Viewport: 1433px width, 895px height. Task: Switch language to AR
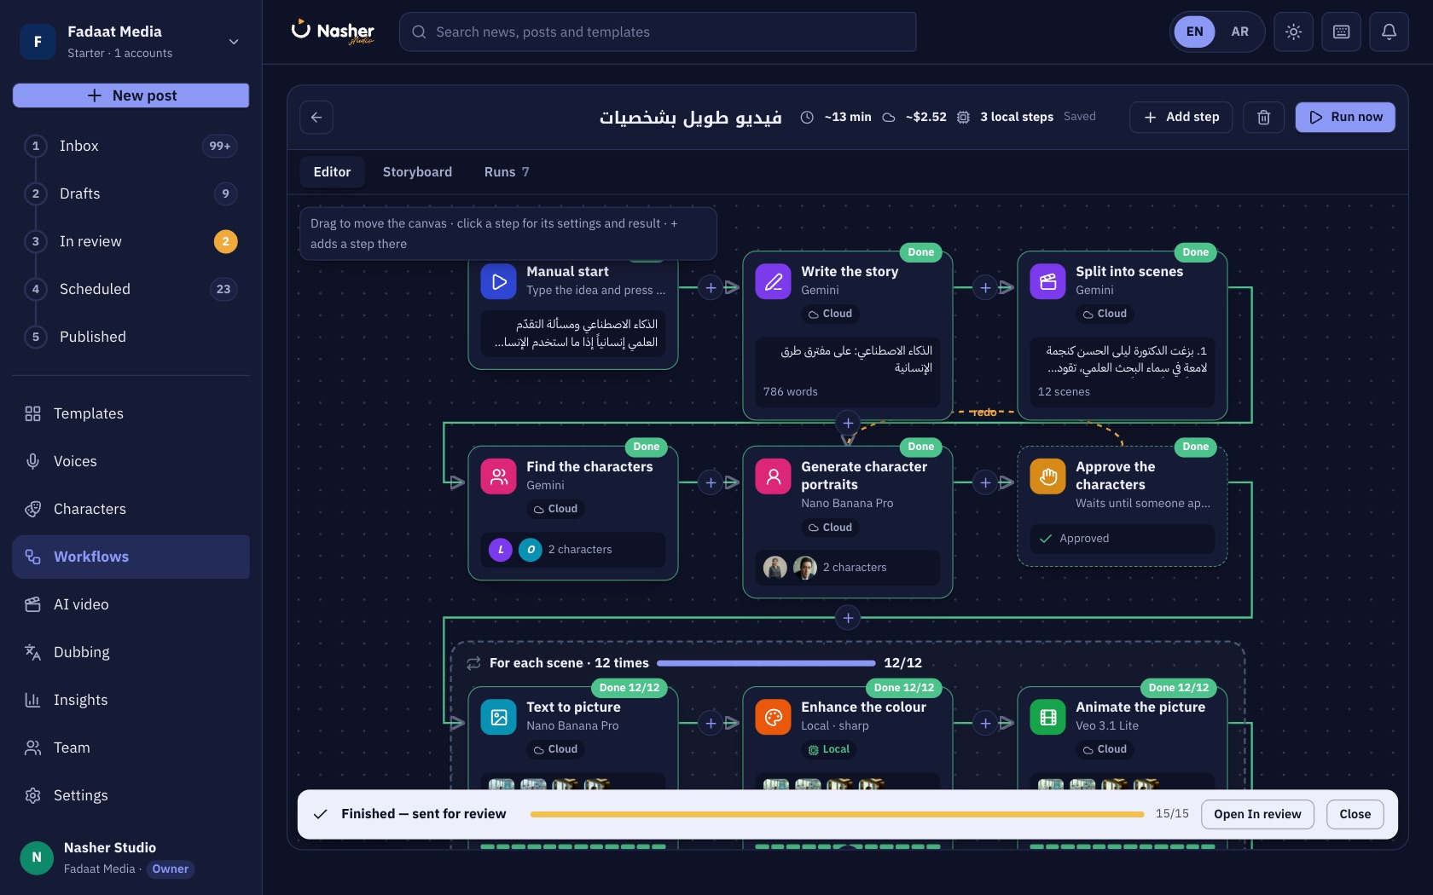click(1239, 32)
